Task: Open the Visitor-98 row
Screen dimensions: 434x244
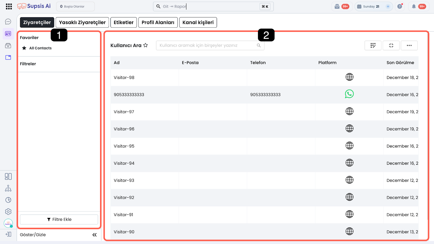Action: tap(124, 78)
